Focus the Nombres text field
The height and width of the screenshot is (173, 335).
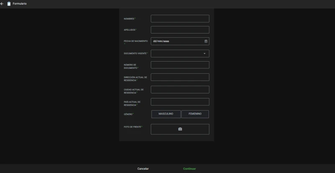tap(180, 18)
